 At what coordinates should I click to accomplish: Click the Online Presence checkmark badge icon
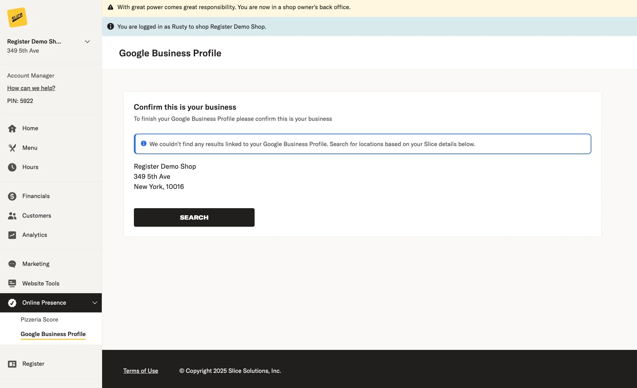[12, 303]
